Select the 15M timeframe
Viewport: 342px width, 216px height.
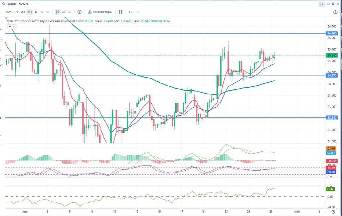(x=8, y=12)
